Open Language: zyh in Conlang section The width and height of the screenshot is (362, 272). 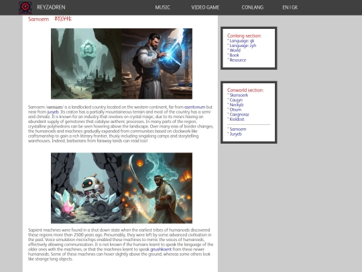pyautogui.click(x=243, y=46)
